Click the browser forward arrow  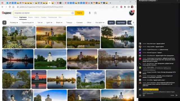click(x=6, y=7)
